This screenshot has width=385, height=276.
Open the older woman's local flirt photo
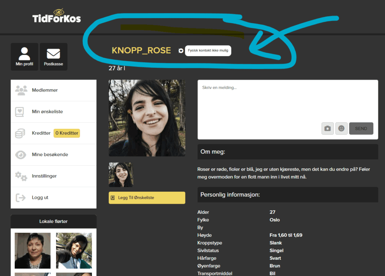coord(33,251)
